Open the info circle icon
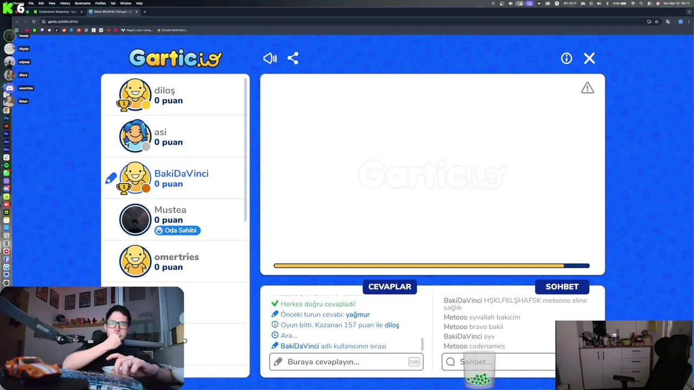The image size is (694, 390). 567,58
